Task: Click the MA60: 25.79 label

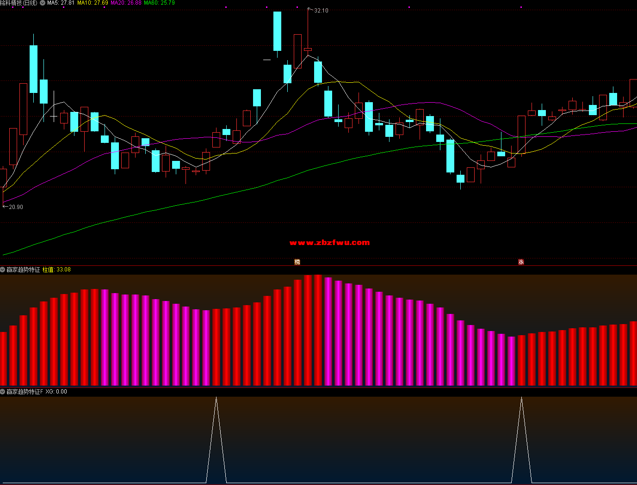Action: [159, 3]
